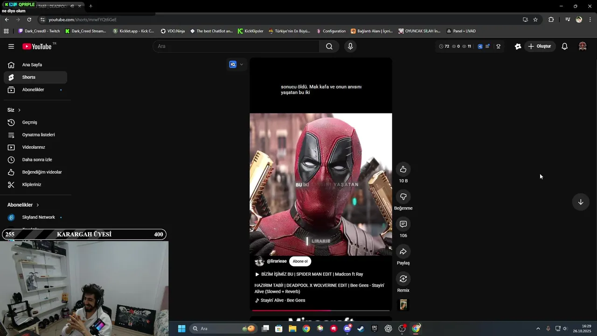Open Oynatma listeleri
This screenshot has width=597, height=336.
coord(35,135)
